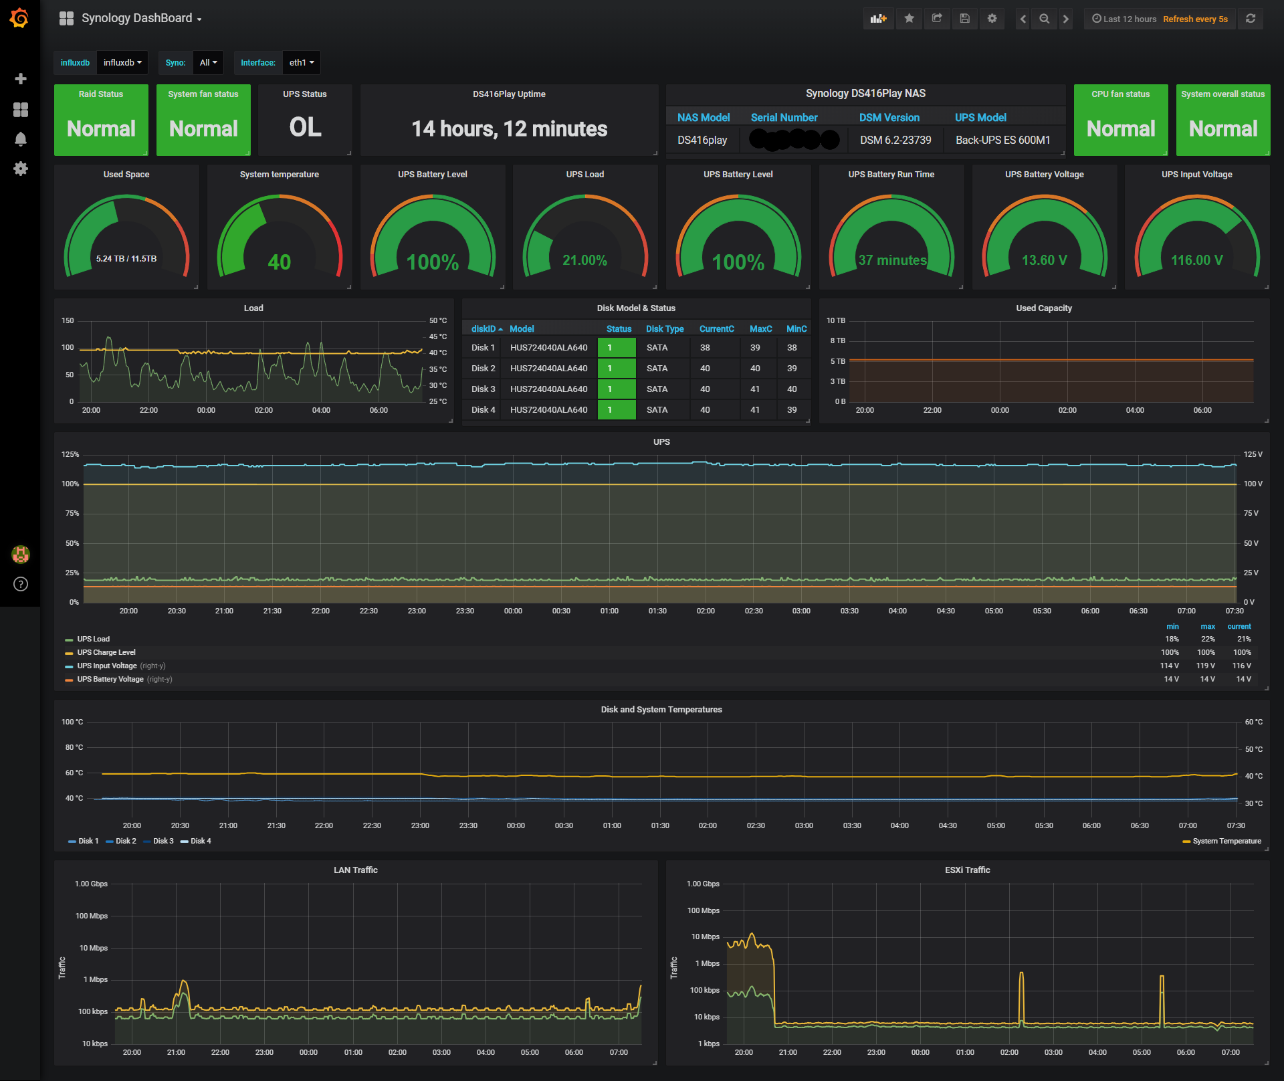This screenshot has height=1081, width=1284.
Task: Click the zoom out time range icon
Action: pyautogui.click(x=1044, y=19)
